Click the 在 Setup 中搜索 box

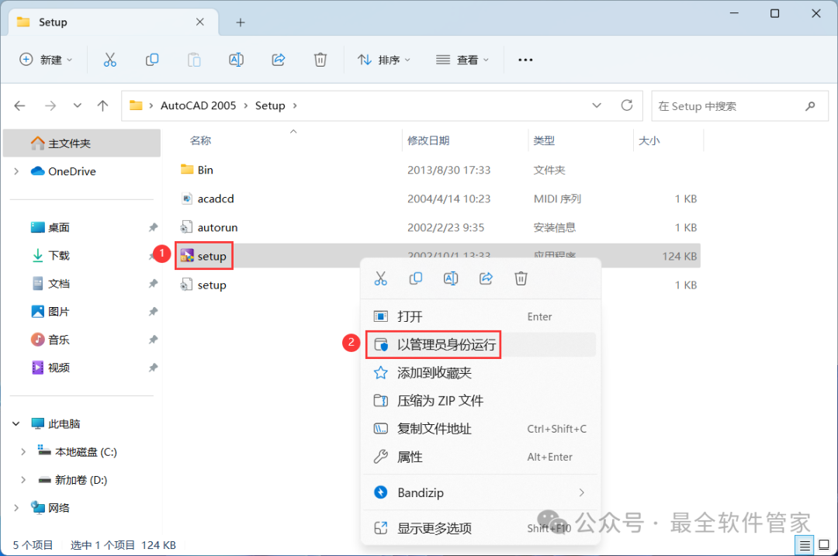(739, 106)
